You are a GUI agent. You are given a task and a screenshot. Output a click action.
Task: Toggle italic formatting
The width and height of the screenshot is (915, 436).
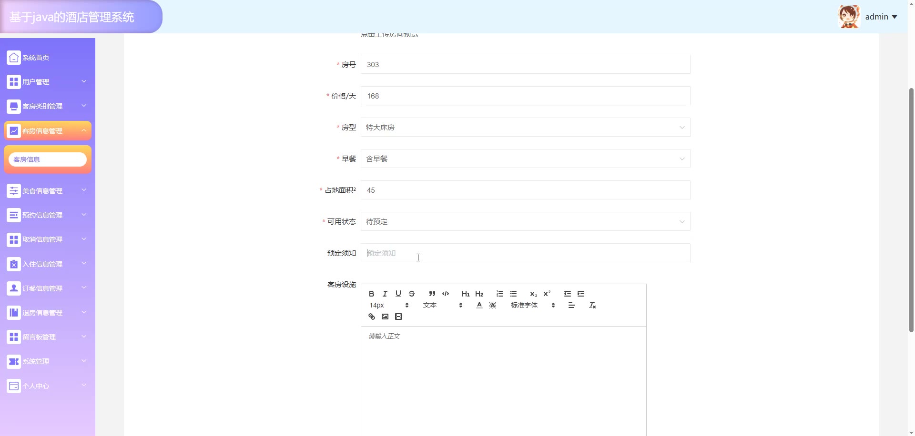pyautogui.click(x=385, y=294)
